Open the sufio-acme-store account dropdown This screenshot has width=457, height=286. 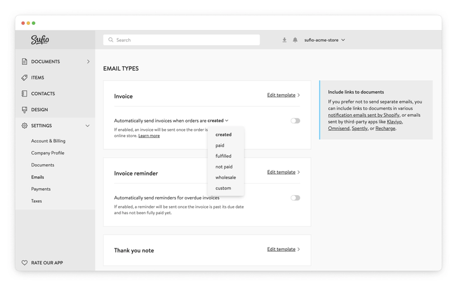tap(325, 40)
